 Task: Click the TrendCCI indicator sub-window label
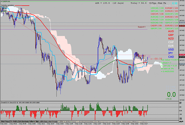point(20,103)
